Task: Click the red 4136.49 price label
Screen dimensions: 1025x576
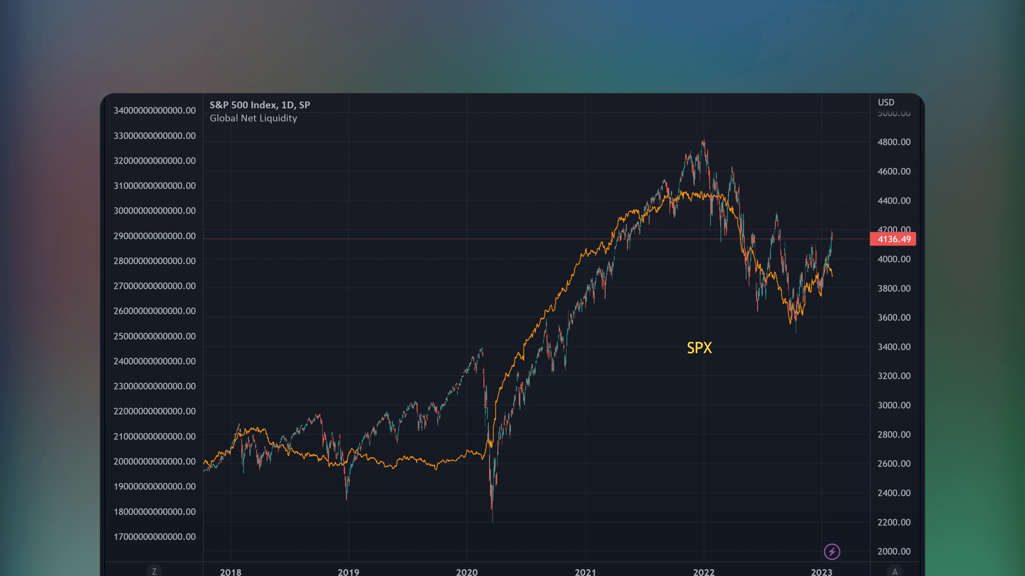Action: pyautogui.click(x=893, y=239)
